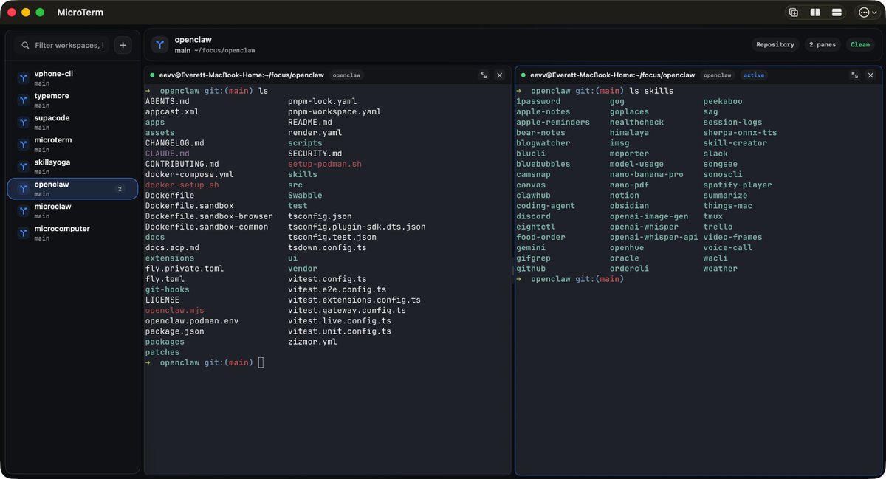Click the microcomputer branch icon
886x479 pixels.
[x=23, y=233]
